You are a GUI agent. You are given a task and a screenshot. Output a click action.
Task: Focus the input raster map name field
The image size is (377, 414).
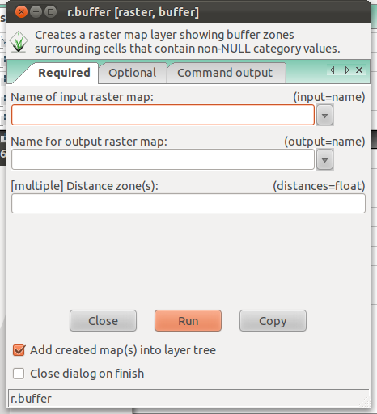[163, 115]
